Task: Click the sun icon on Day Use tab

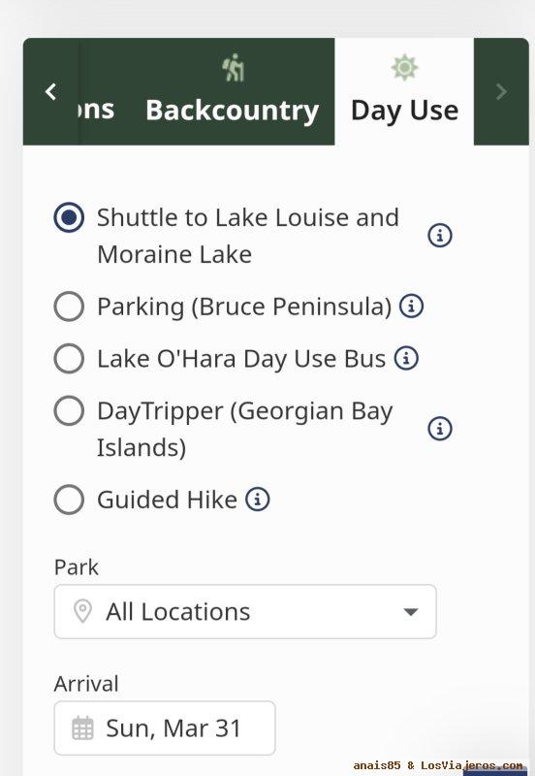Action: [405, 67]
